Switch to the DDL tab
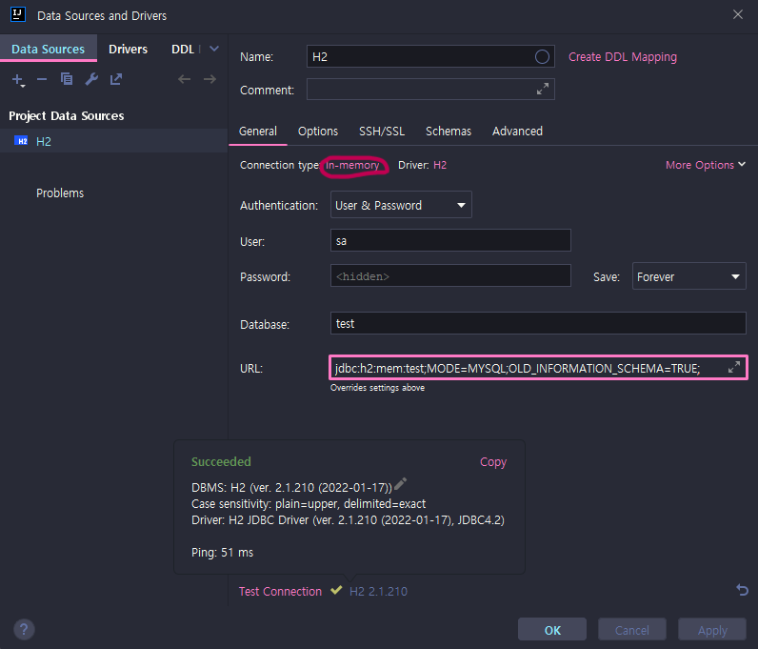 click(183, 49)
